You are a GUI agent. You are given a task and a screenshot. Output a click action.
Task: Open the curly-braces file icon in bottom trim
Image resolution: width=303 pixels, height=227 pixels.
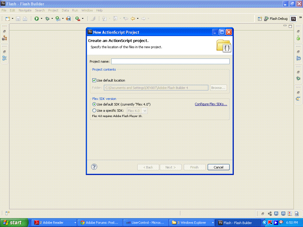pyautogui.click(x=296, y=213)
